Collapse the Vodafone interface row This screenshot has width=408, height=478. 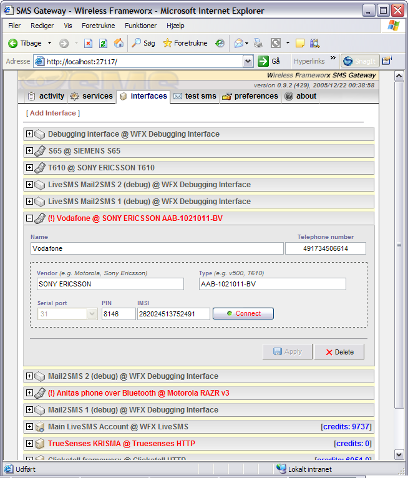[29, 218]
